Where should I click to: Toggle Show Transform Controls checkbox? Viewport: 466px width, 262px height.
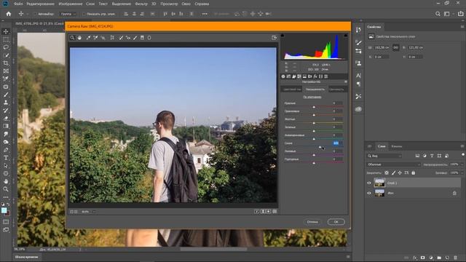click(x=84, y=14)
